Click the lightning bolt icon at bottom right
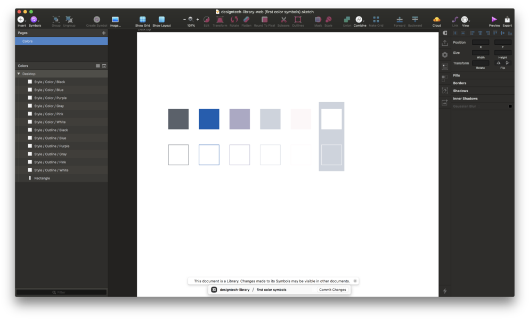Image resolution: width=529 pixels, height=319 pixels. (x=445, y=291)
